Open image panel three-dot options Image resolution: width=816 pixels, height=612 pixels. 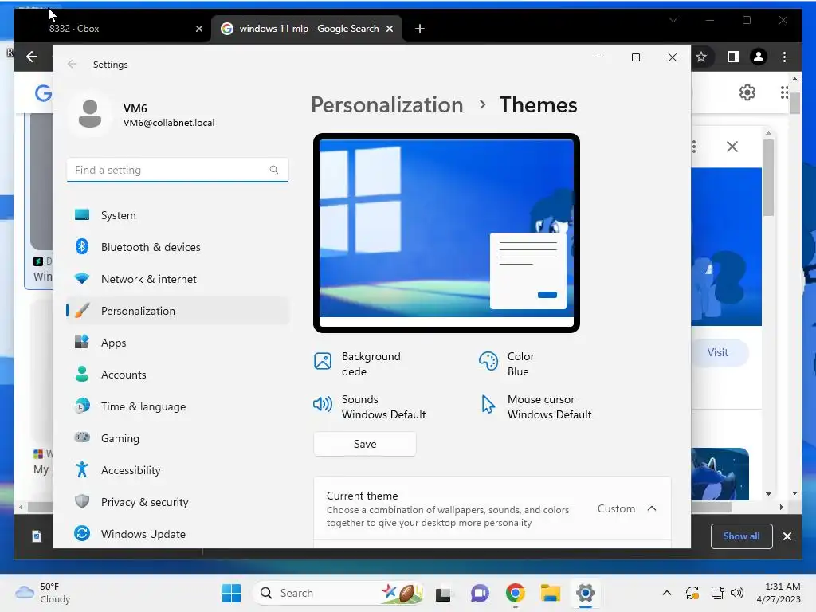click(x=694, y=147)
